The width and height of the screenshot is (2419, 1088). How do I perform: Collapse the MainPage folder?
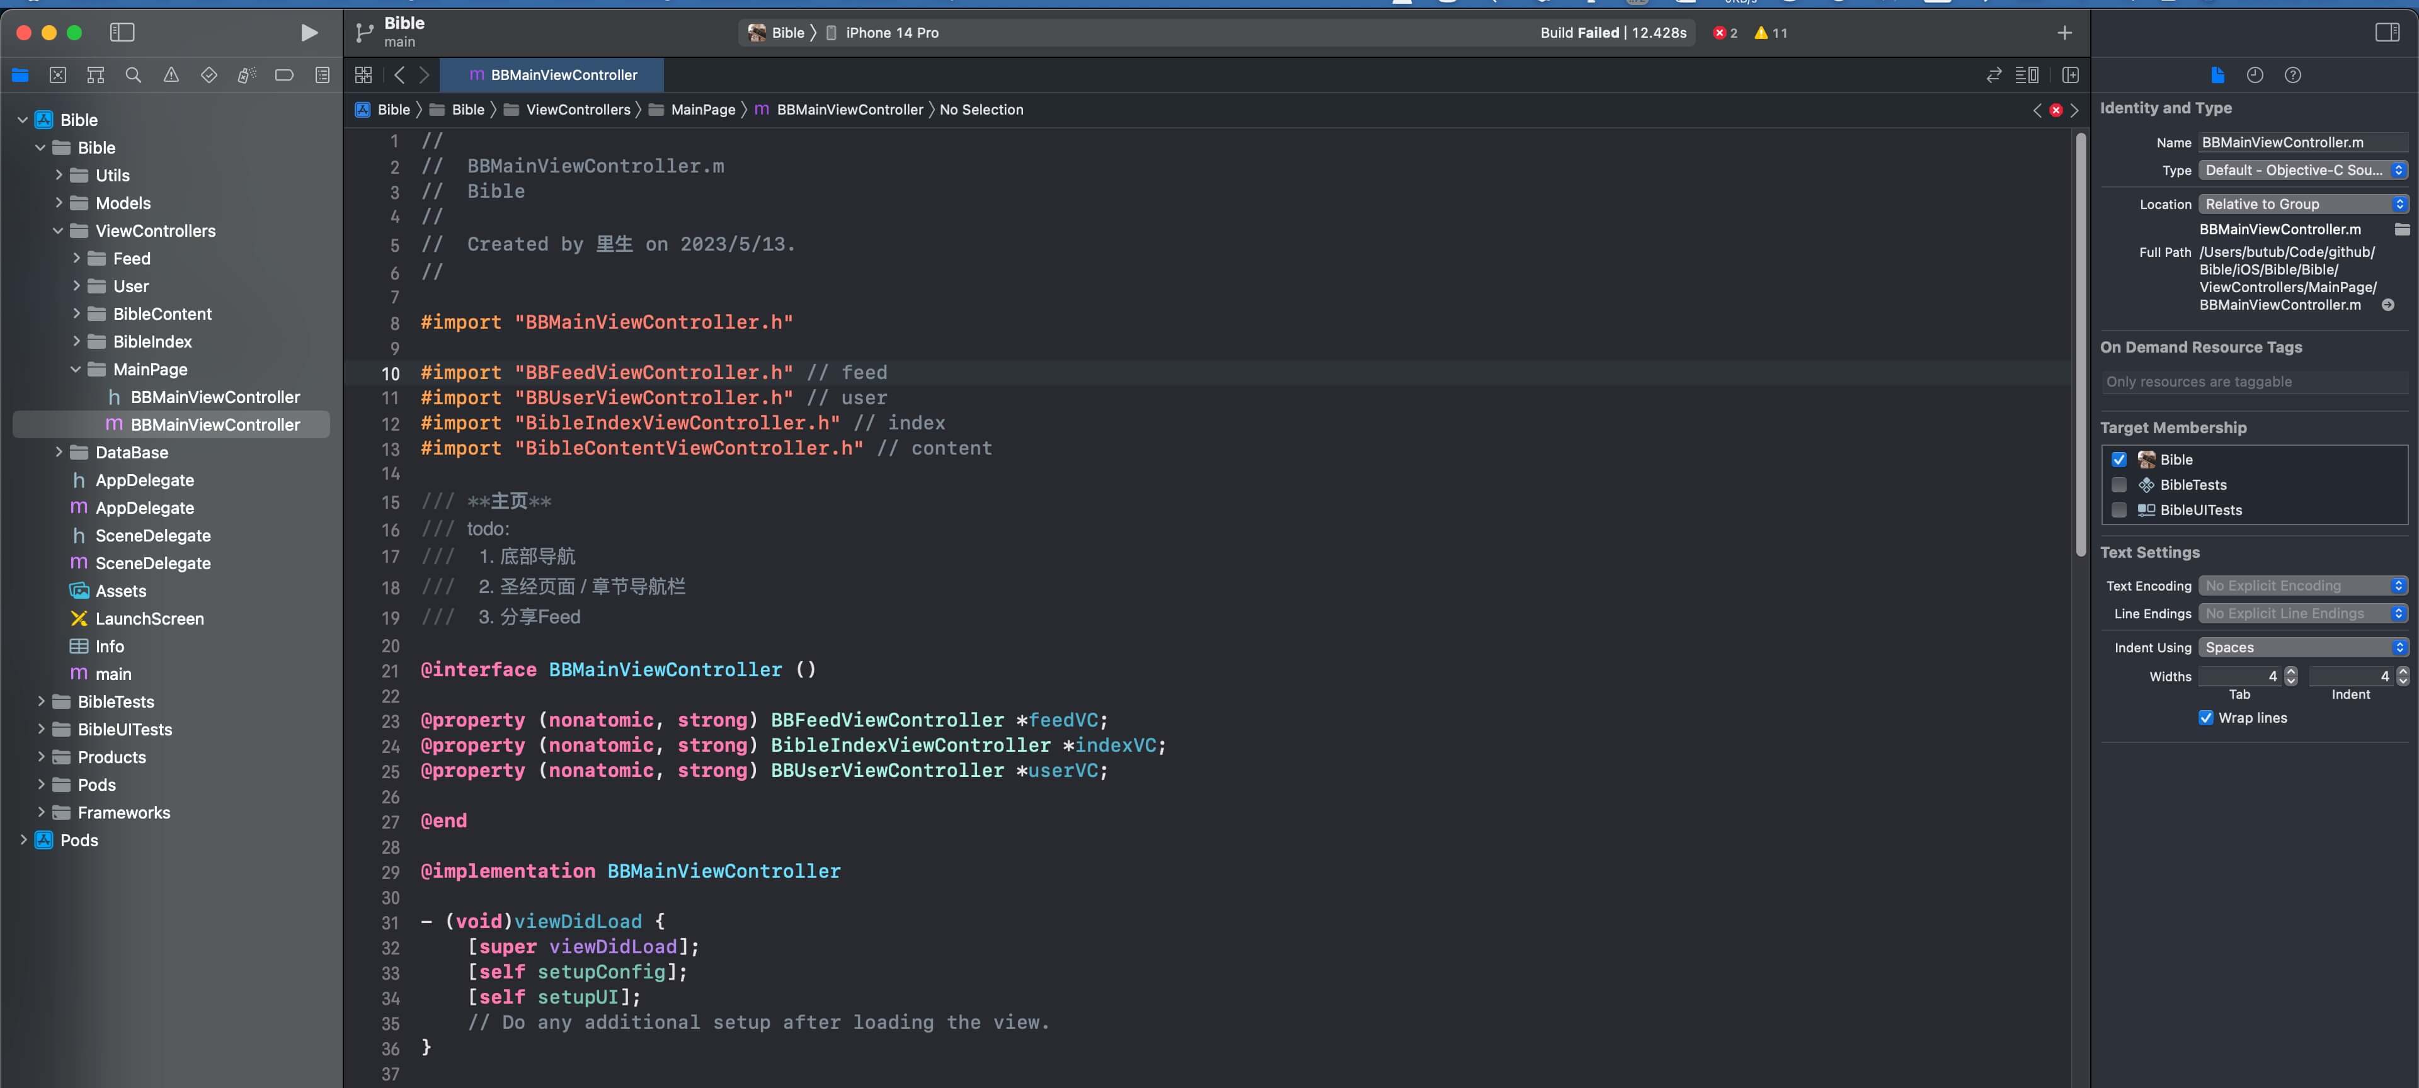click(76, 370)
